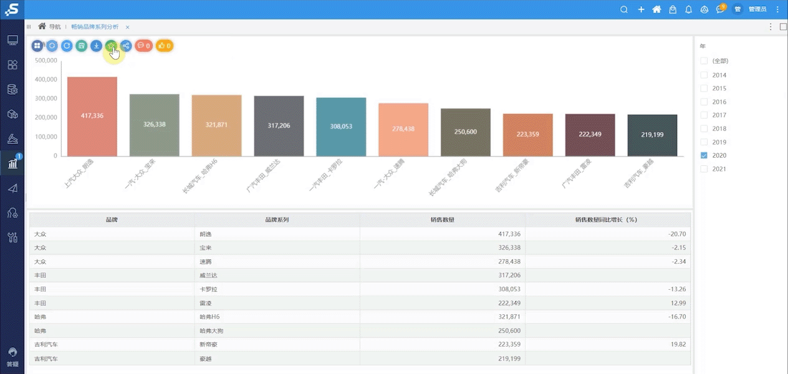Open the database settings sidebar icon
The image size is (788, 374).
pos(12,90)
